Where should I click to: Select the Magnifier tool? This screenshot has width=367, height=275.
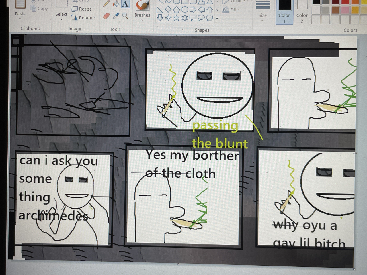(x=125, y=16)
